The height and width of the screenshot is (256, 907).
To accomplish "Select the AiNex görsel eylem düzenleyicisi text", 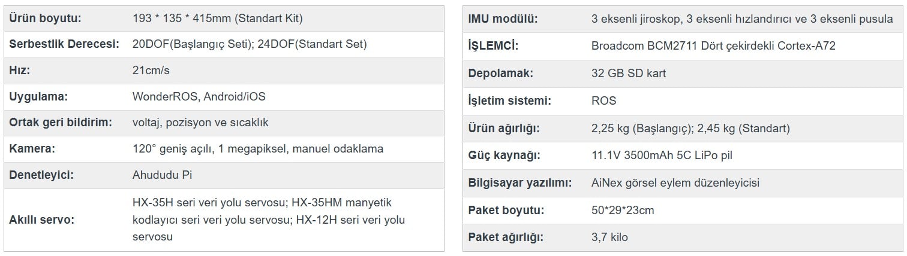I will point(675,183).
